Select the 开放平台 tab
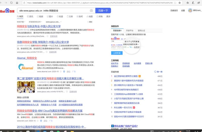 coord(130,30)
